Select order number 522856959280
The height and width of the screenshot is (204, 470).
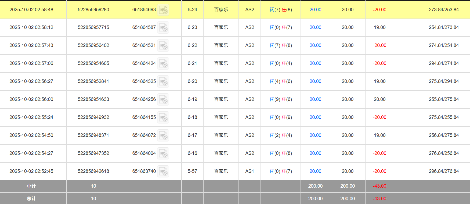pyautogui.click(x=93, y=10)
